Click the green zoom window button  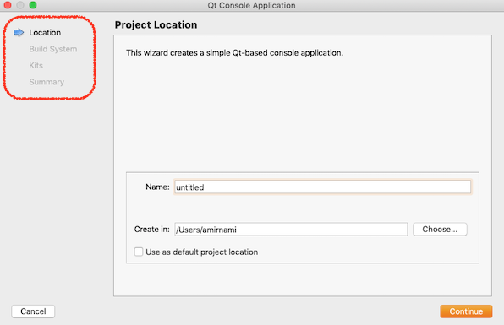(x=33, y=5)
